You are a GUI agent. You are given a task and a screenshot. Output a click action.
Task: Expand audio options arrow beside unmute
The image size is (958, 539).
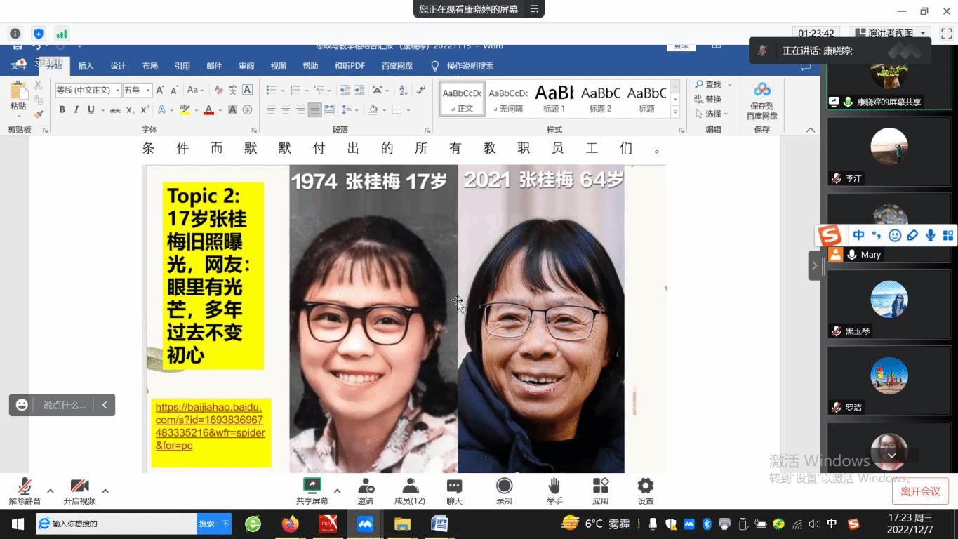tap(50, 491)
